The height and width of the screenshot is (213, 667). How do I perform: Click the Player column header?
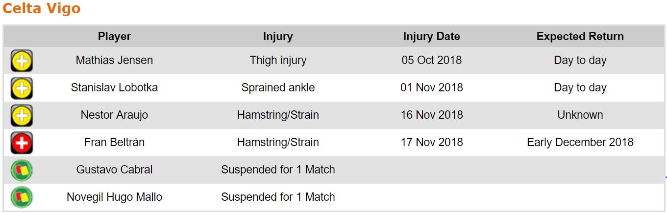[114, 36]
